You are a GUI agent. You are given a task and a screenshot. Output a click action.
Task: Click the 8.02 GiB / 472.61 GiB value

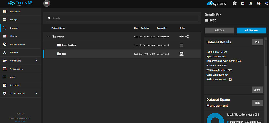(x=145, y=37)
